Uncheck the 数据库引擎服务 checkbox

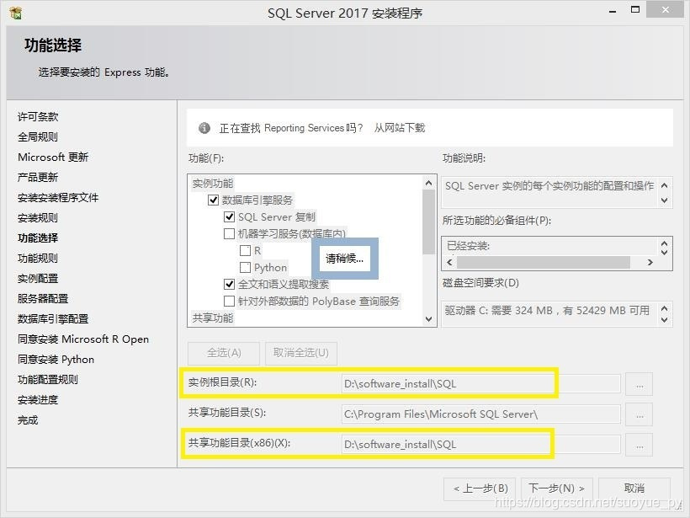tap(214, 200)
